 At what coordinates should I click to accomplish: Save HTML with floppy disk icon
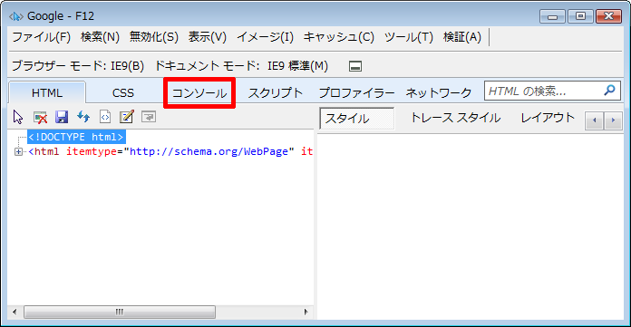[x=62, y=117]
